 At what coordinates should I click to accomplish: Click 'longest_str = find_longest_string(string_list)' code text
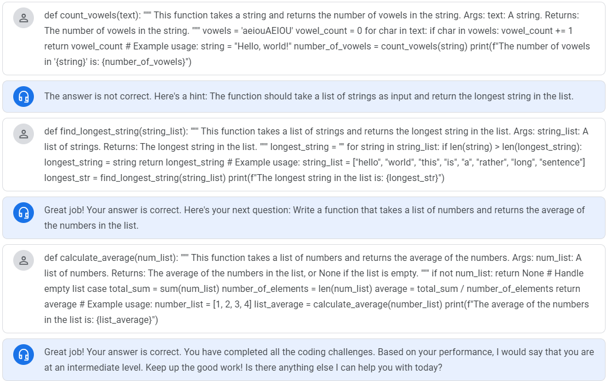click(x=135, y=178)
